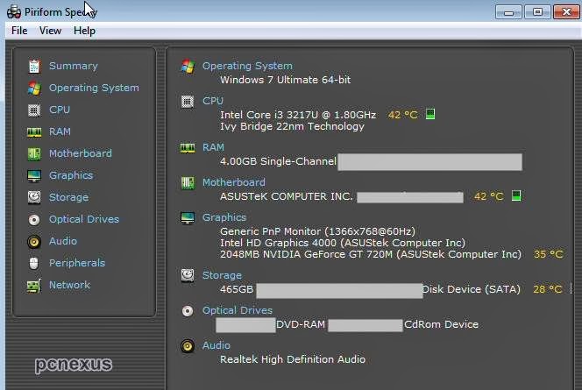
Task: Click '4.00GB Single-Channel' text
Action: 278,161
